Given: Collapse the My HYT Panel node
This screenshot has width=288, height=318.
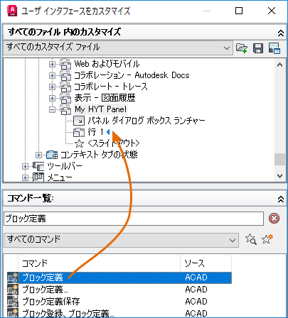Looking at the screenshot, I should [x=52, y=109].
